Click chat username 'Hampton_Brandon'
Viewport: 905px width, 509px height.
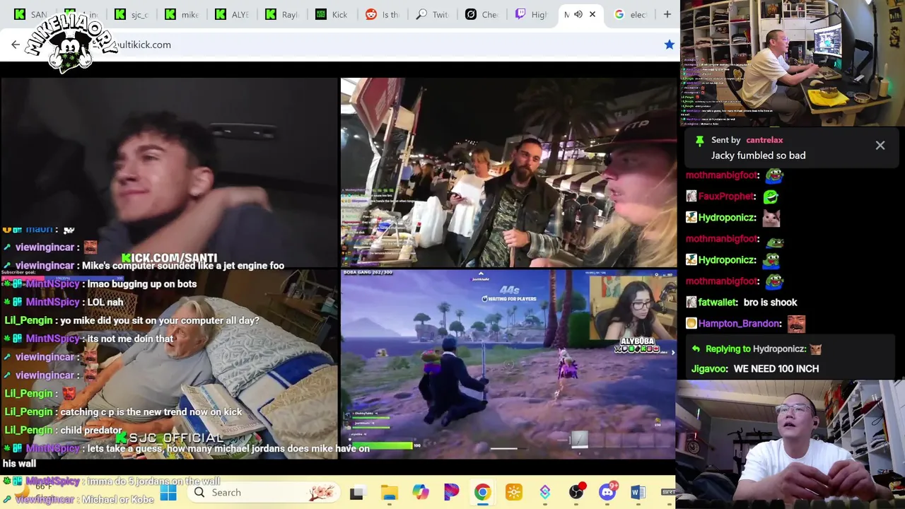tap(739, 323)
